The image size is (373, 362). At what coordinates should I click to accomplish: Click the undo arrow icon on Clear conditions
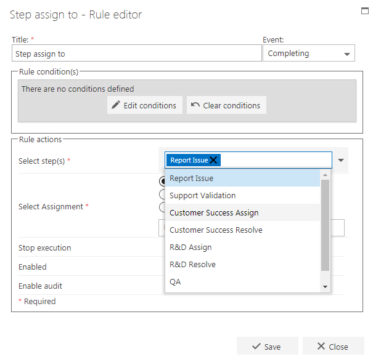195,105
